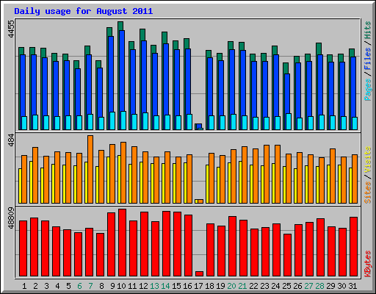Click day label 22 on x-axis
The width and height of the screenshot is (376, 294).
click(253, 286)
